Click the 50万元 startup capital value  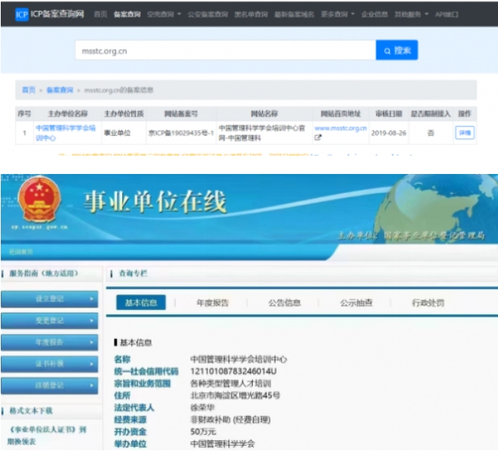203,432
